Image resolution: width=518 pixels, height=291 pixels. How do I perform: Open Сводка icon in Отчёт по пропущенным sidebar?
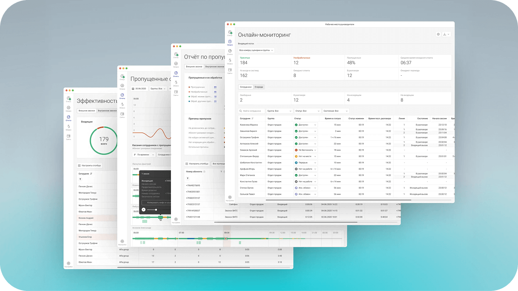tap(176, 64)
